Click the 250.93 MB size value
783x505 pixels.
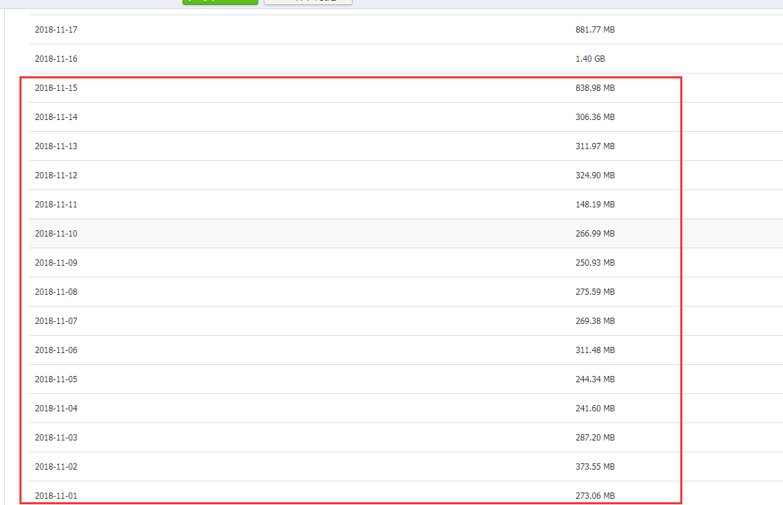point(595,263)
